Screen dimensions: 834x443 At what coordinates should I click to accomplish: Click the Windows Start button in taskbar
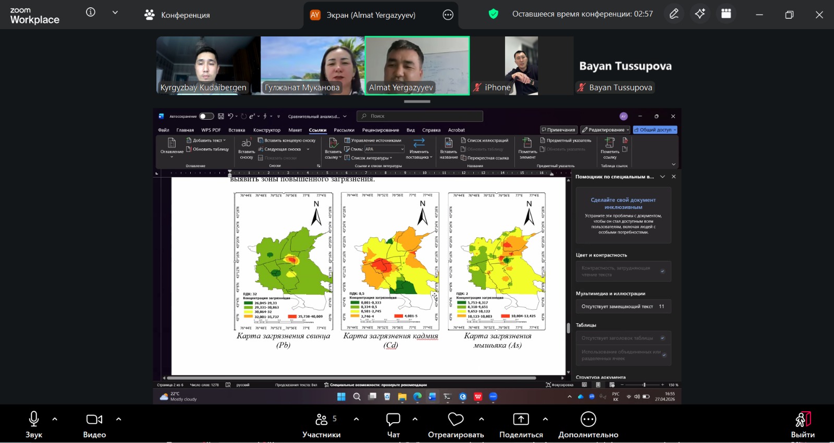(x=341, y=397)
